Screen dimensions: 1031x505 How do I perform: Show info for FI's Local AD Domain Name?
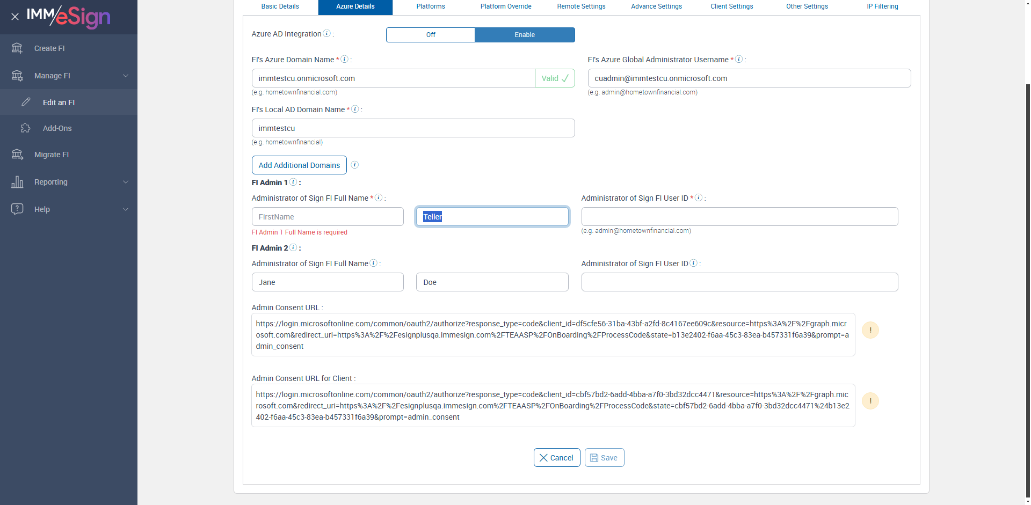click(355, 109)
